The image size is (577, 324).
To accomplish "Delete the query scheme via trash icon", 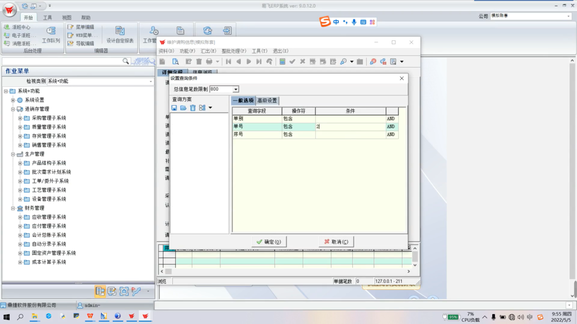I will pos(193,108).
